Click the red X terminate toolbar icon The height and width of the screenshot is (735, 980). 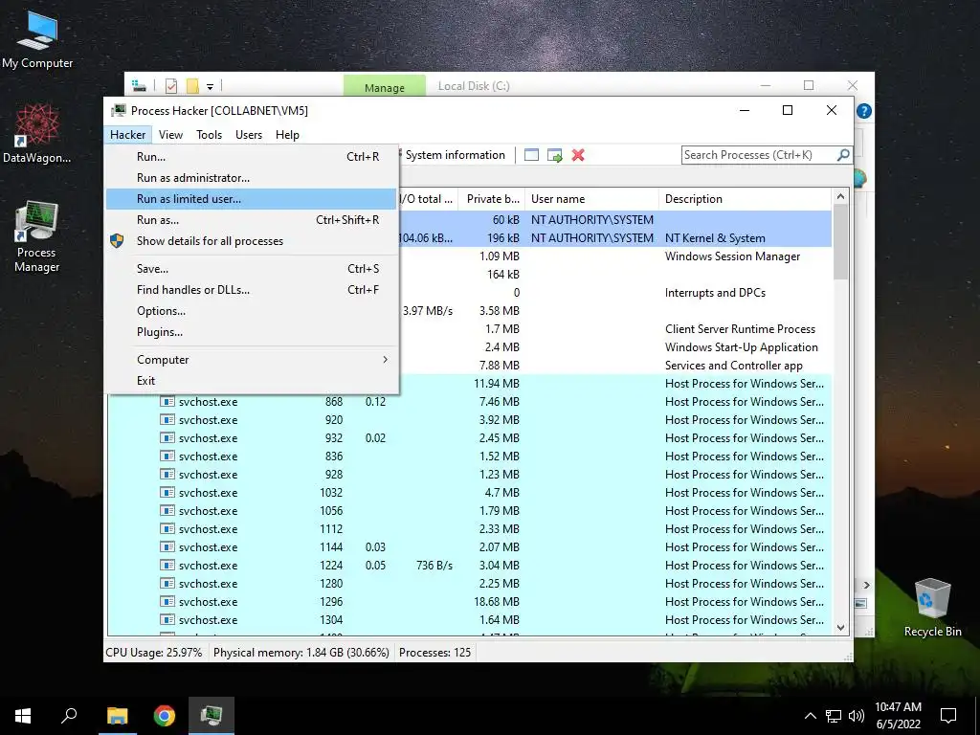click(x=578, y=155)
